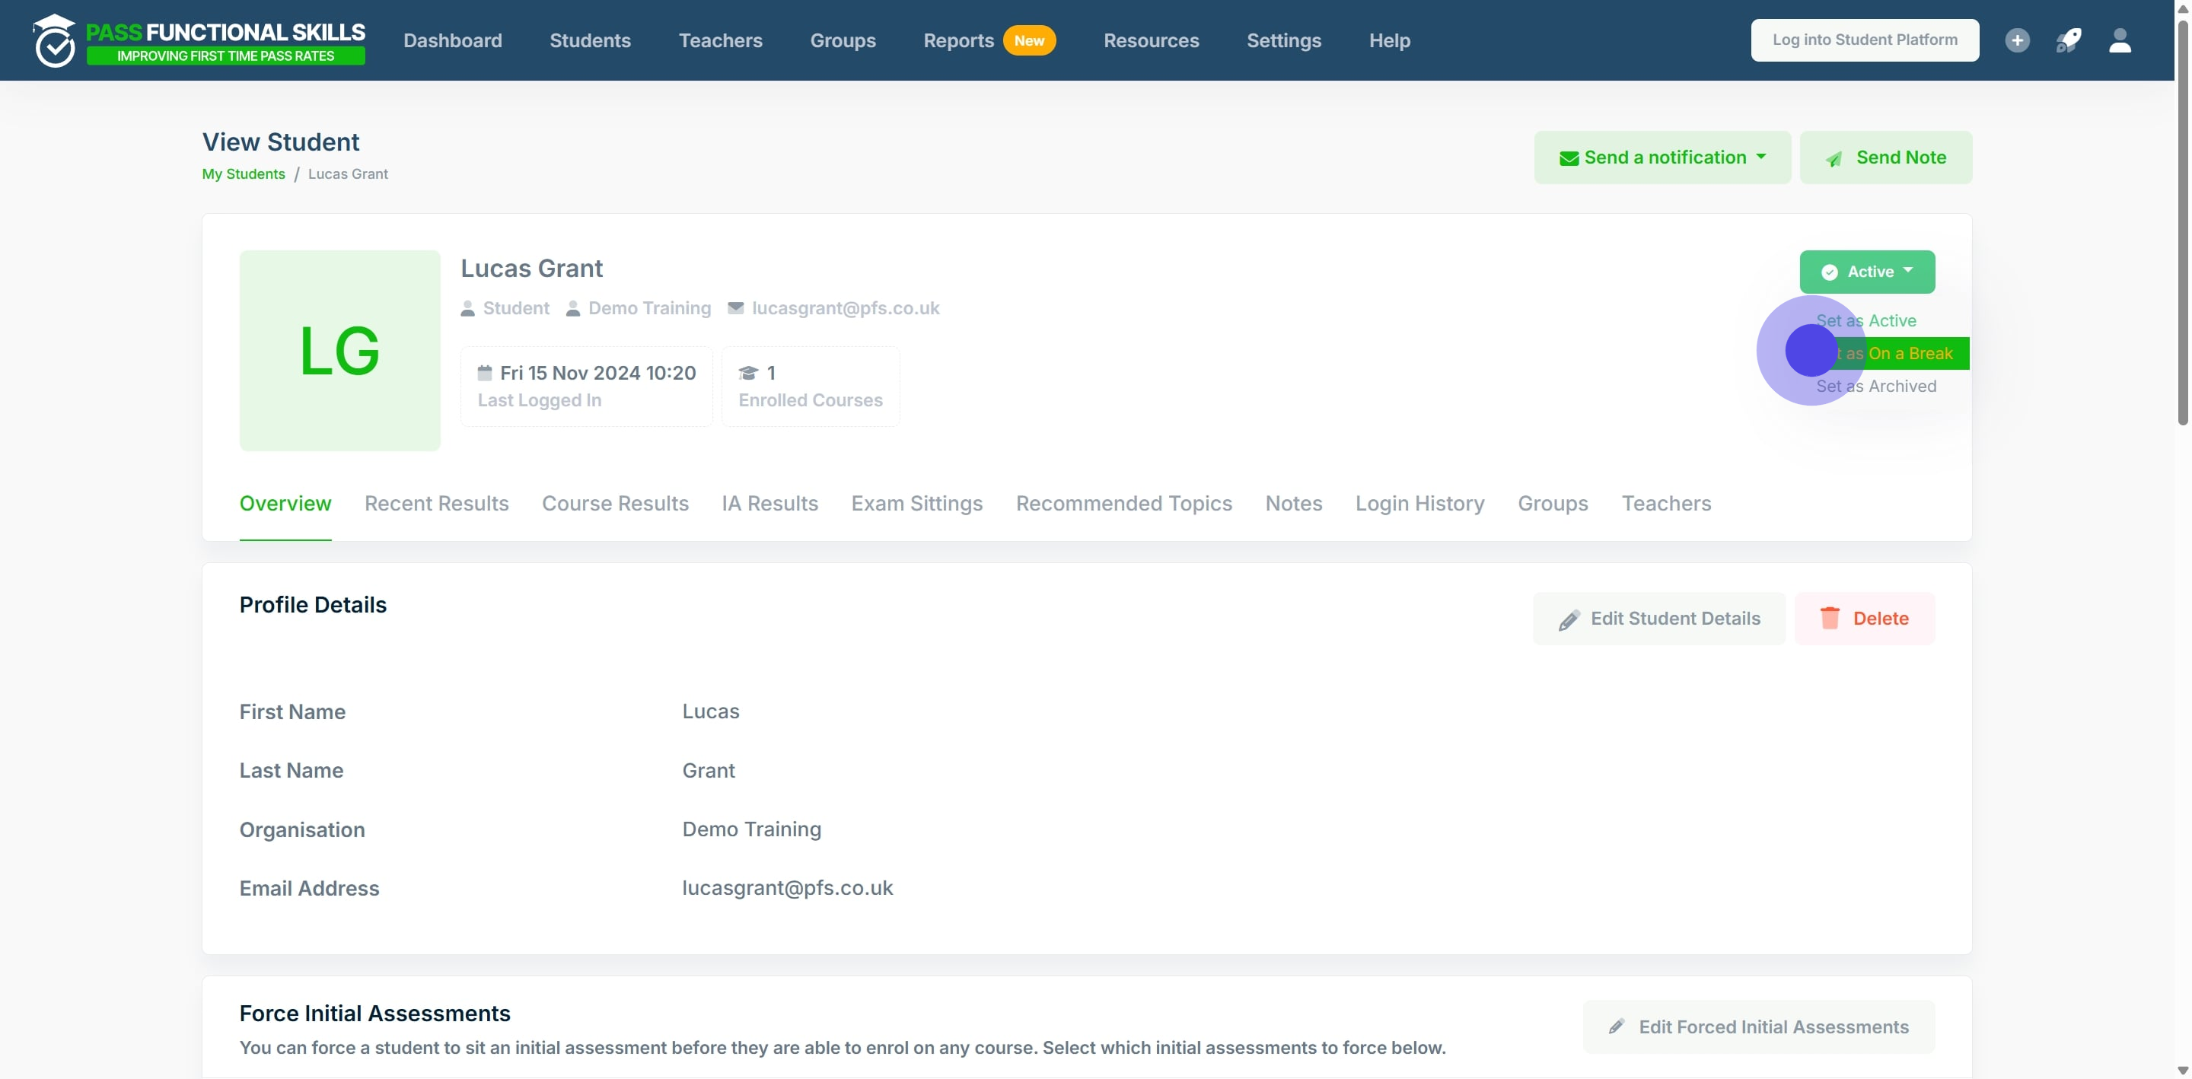Viewport: 2192px width, 1079px height.
Task: Select Set as Active option
Action: pyautogui.click(x=1866, y=321)
